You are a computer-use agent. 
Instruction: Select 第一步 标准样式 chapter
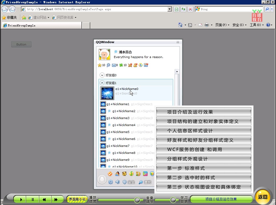pyautogui.click(x=204, y=168)
